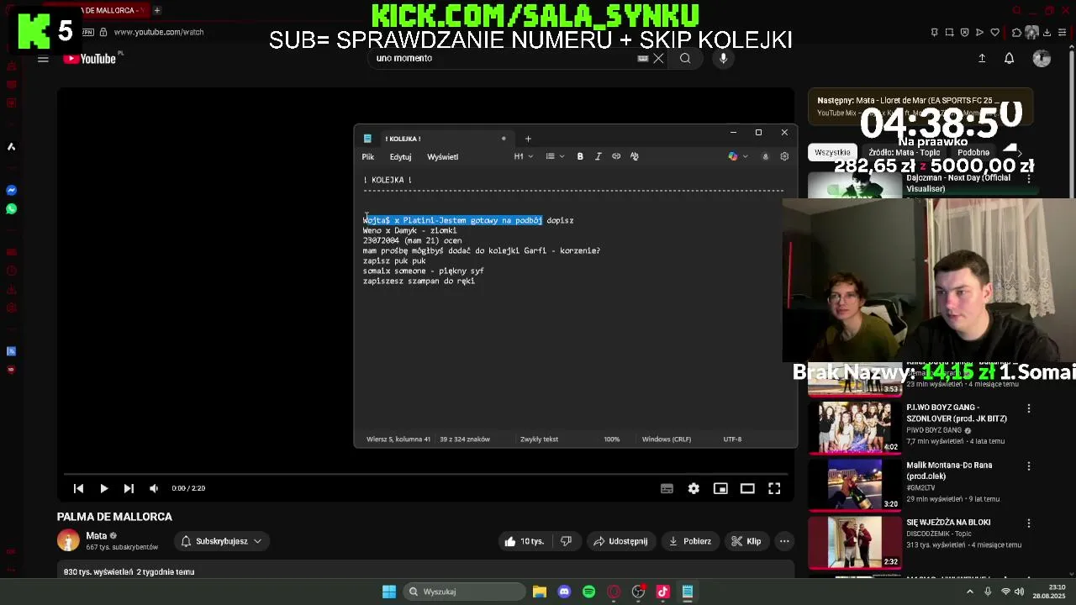Open Windows Start menu
Screen dimensions: 1076x605
point(389,592)
